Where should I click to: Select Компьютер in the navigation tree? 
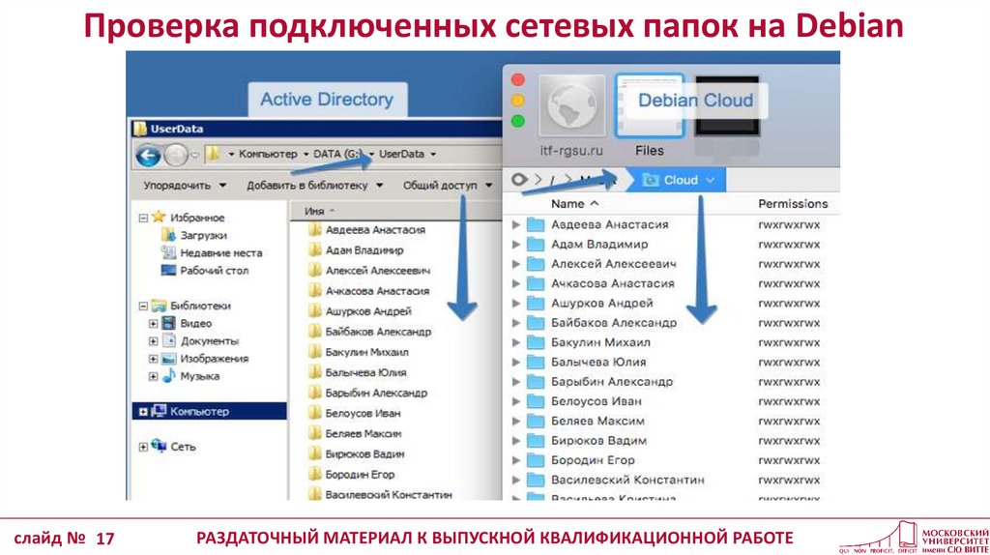199,411
